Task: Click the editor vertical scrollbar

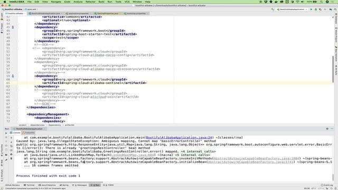Action: (333, 69)
